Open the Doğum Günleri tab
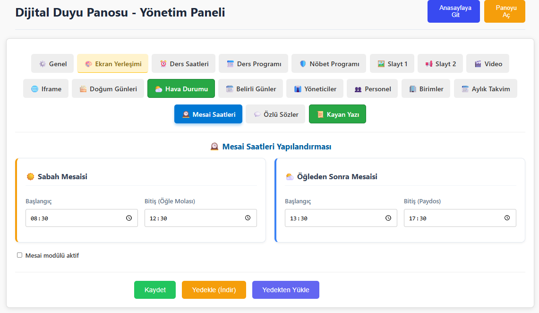This screenshot has width=539, height=313. pyautogui.click(x=108, y=88)
